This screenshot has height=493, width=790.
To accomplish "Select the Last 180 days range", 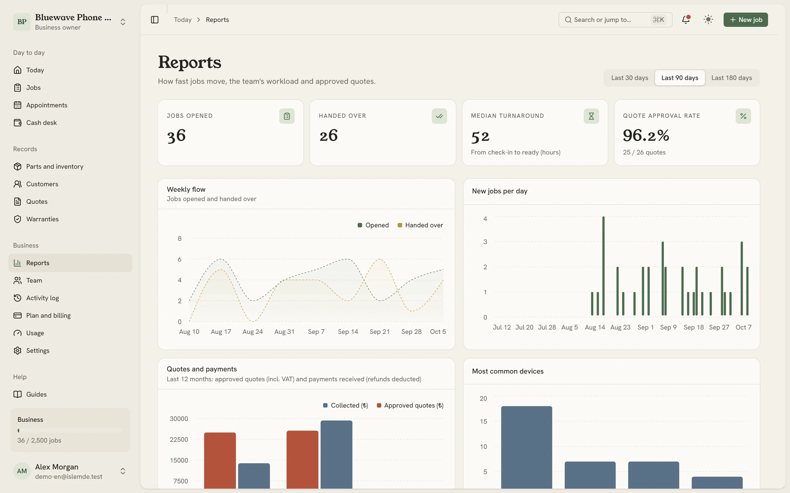I will pos(731,78).
